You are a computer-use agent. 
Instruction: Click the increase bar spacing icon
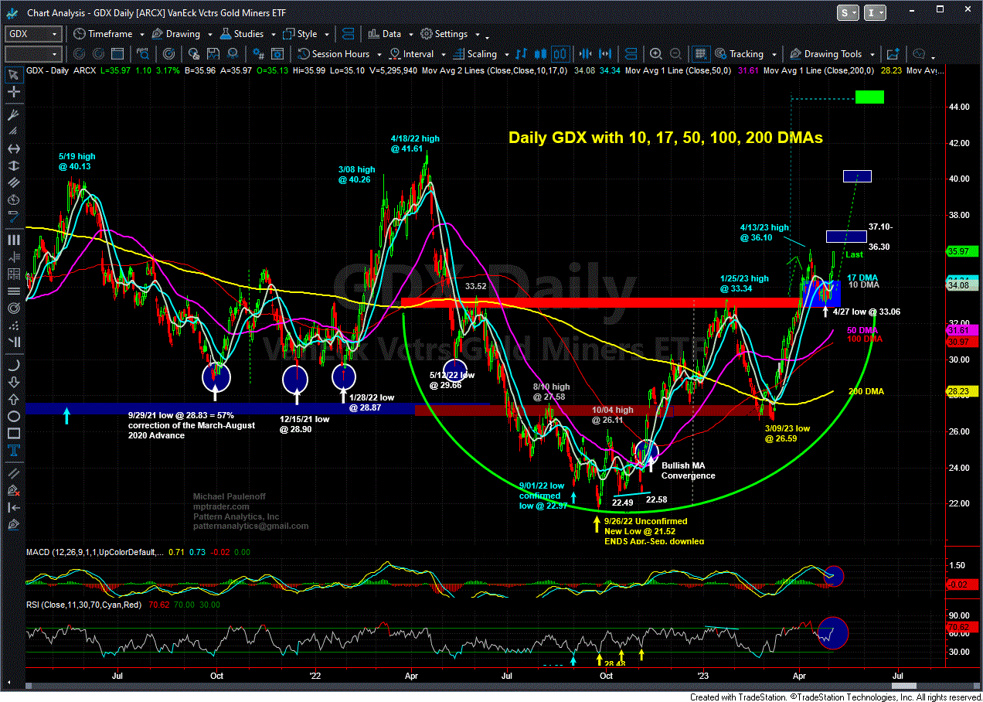604,54
